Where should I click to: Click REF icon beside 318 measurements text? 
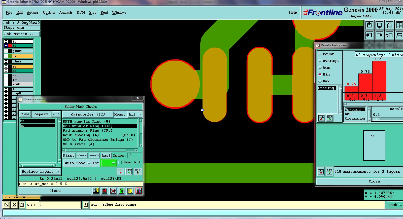[329, 172]
